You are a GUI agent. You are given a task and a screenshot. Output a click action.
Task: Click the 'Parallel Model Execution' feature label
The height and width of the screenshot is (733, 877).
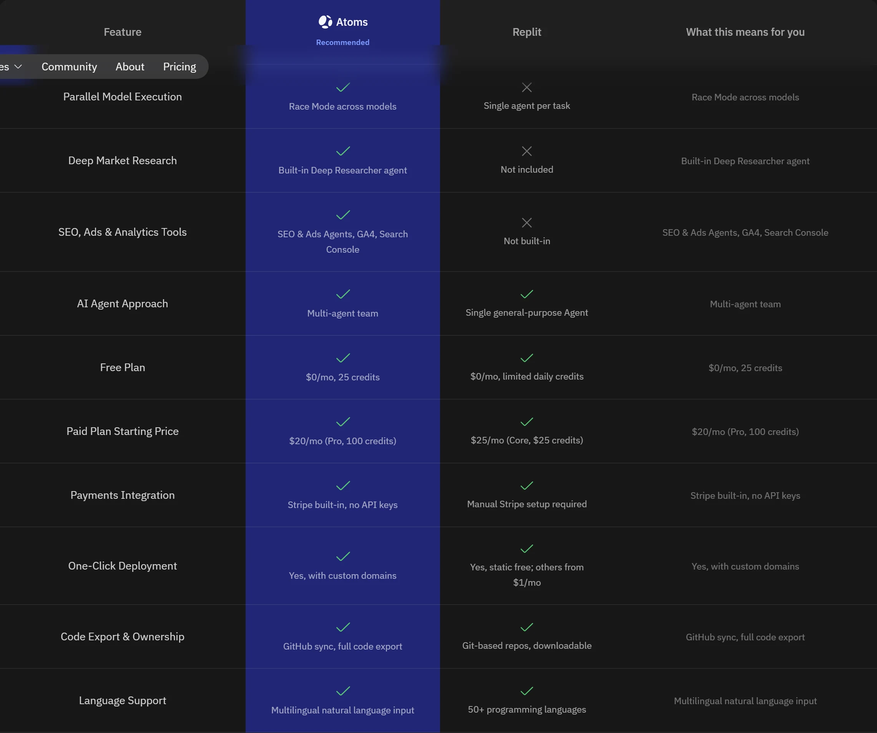click(122, 97)
